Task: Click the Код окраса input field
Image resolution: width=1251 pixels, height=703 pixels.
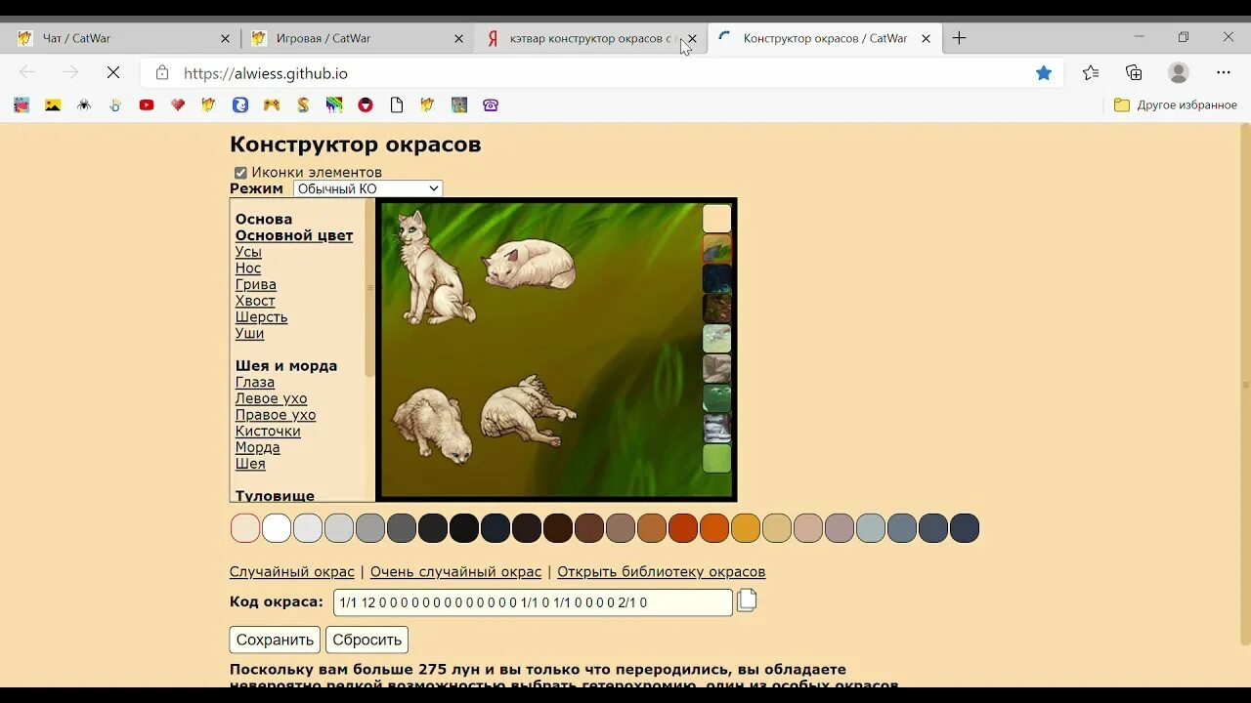Action: (533, 602)
